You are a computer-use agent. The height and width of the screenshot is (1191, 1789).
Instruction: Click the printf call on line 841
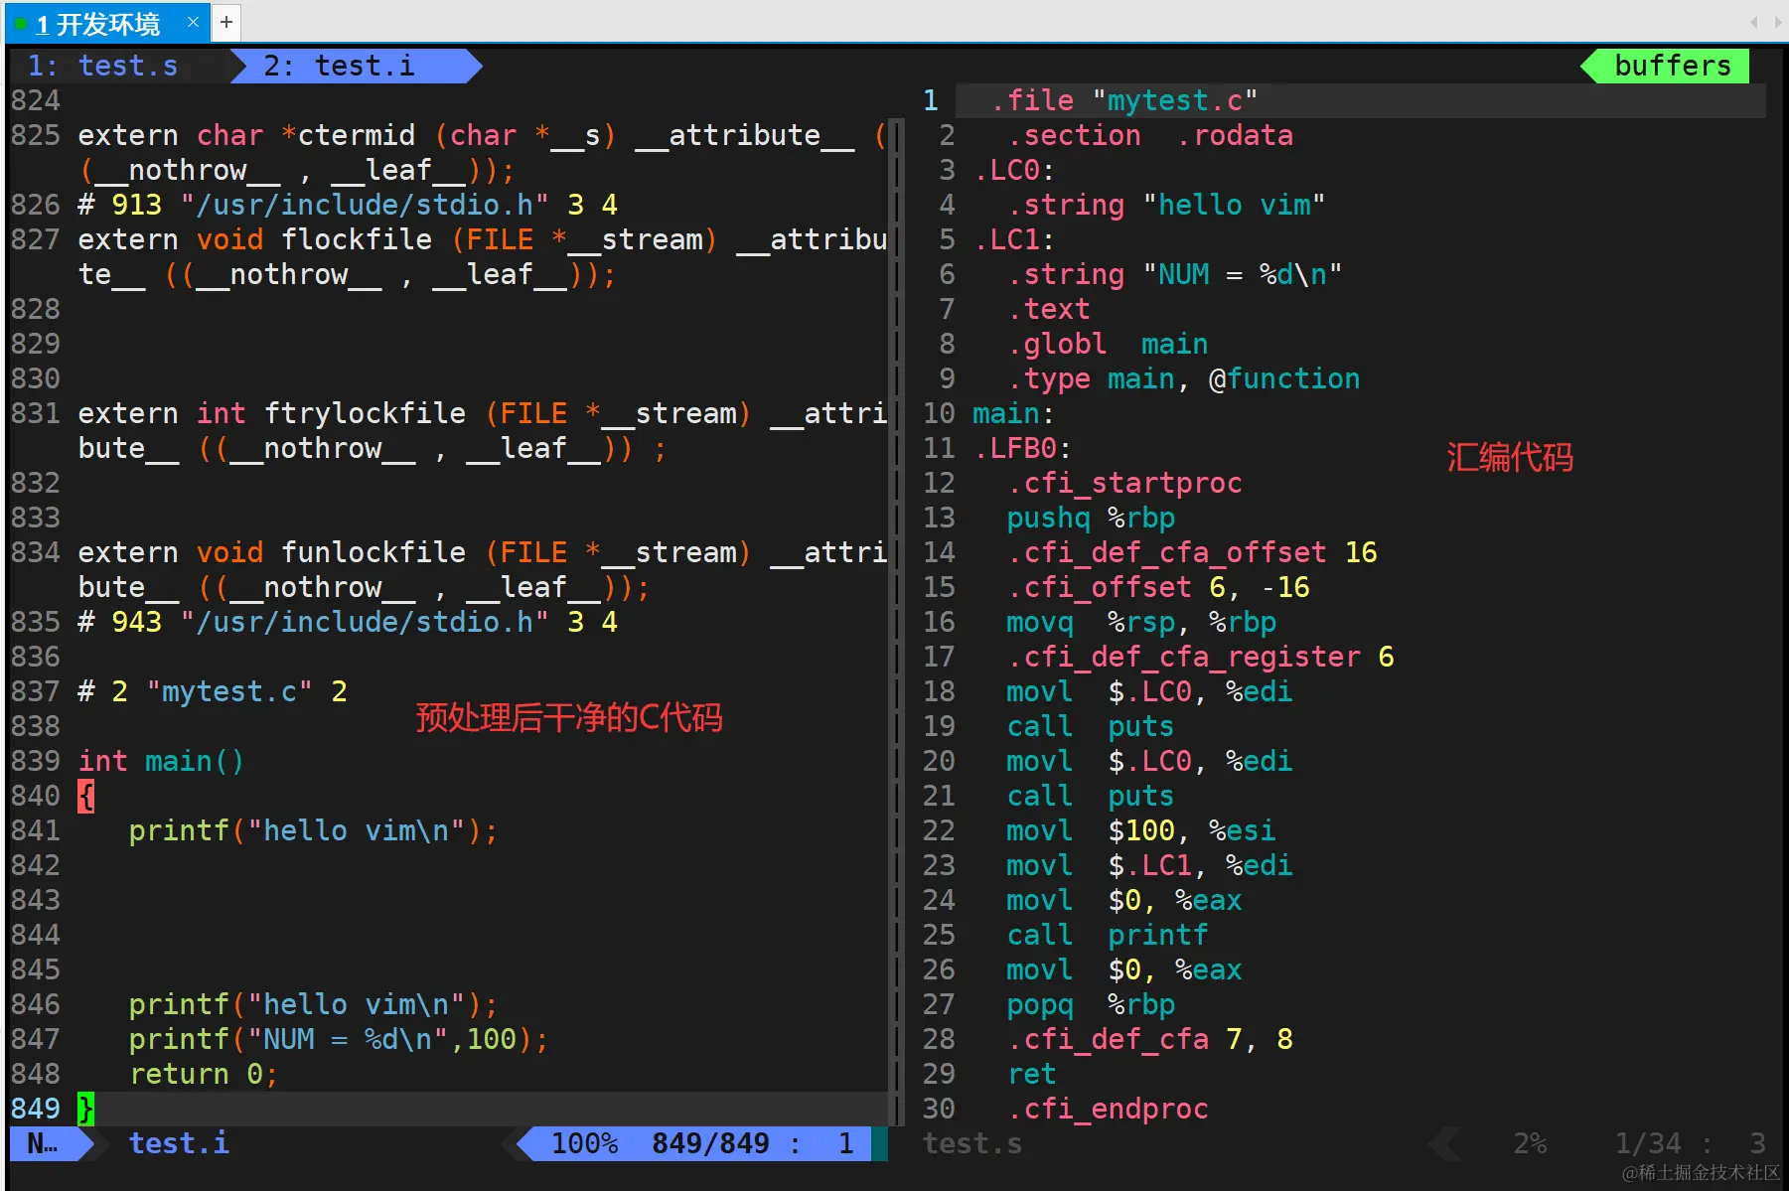313,830
